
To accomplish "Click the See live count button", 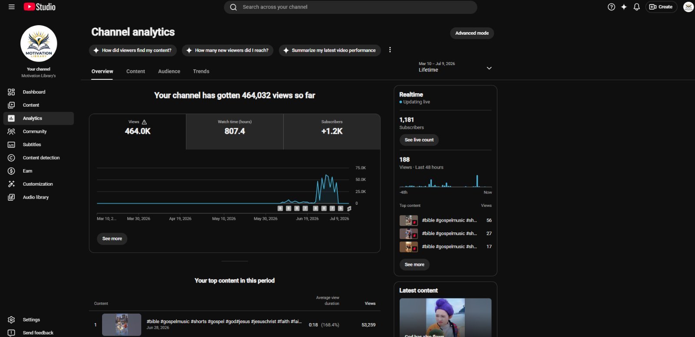I will click(x=419, y=140).
